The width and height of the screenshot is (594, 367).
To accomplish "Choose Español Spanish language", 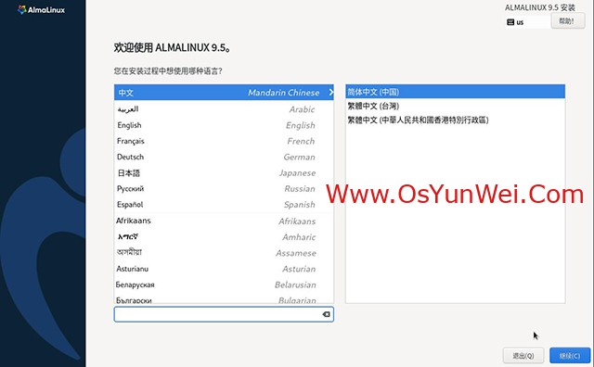I will tap(224, 204).
